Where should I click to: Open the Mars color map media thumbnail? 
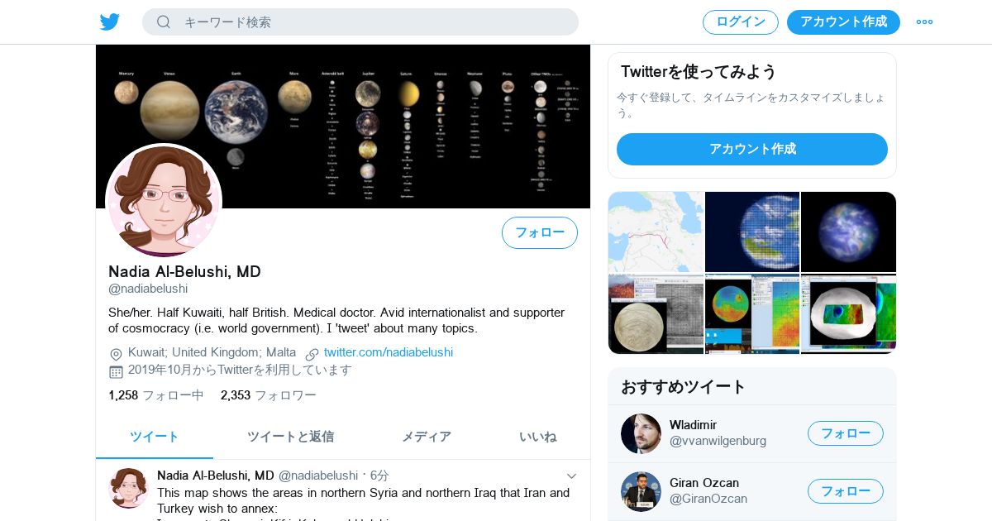(x=752, y=314)
